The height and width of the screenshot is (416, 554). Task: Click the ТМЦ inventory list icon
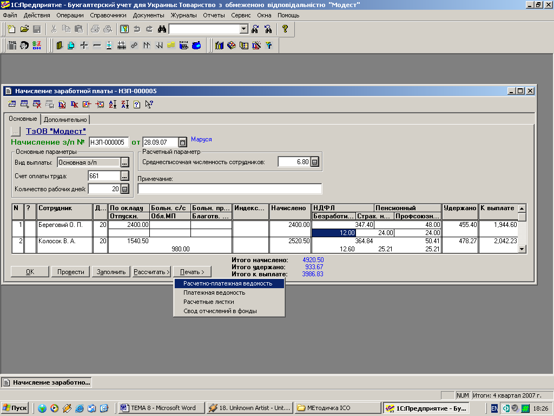click(12, 45)
